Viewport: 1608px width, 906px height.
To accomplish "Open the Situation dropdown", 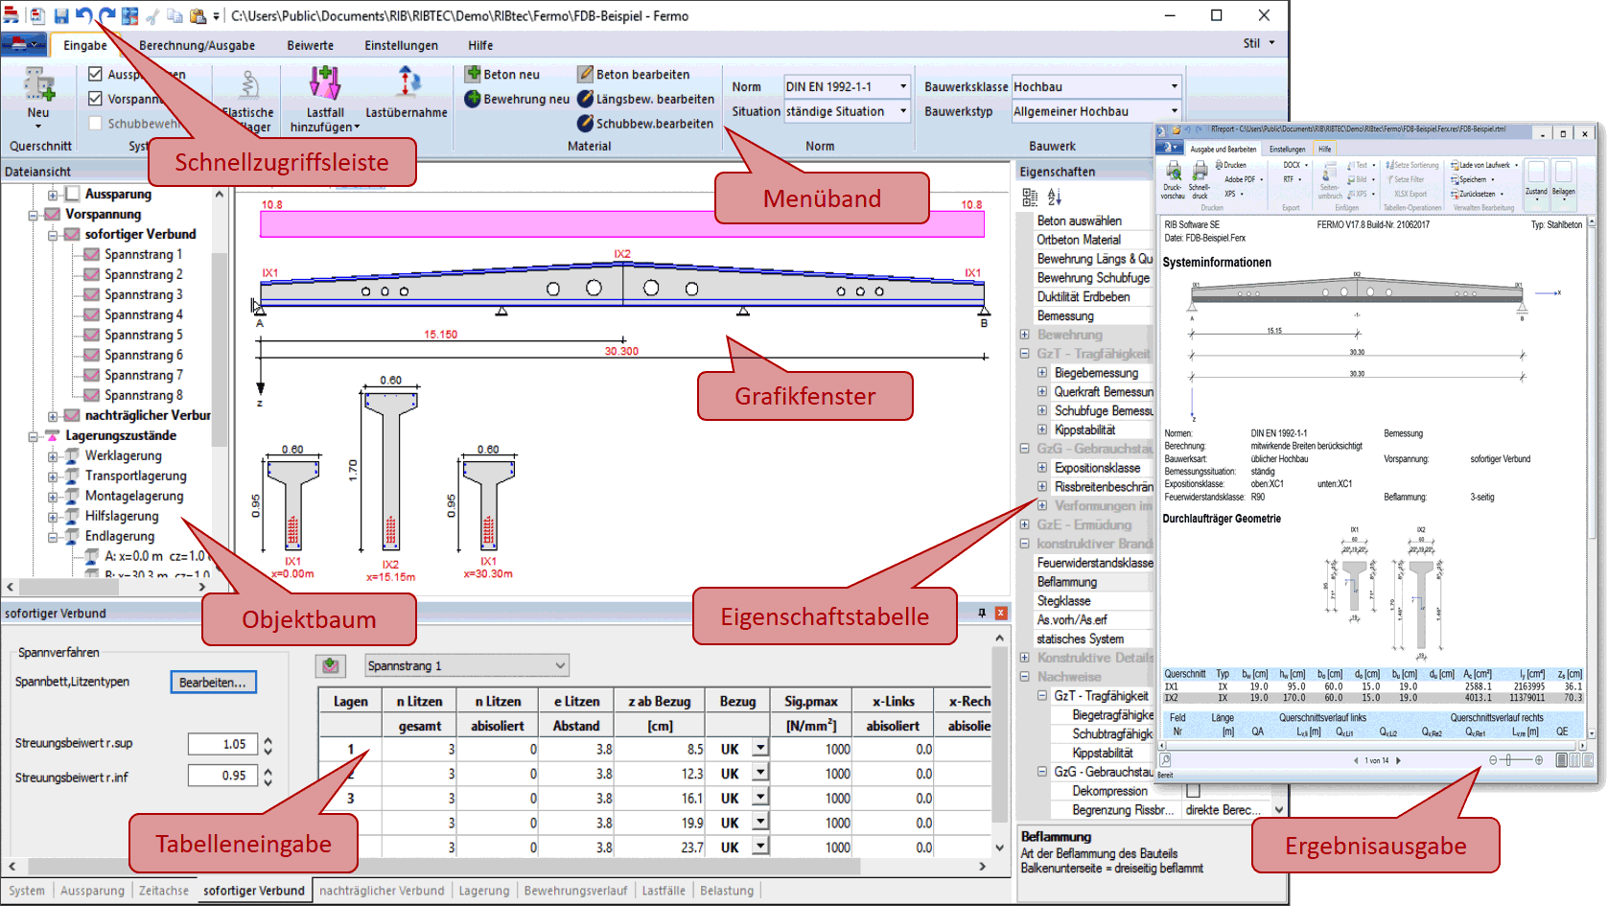I will pyautogui.click(x=902, y=111).
